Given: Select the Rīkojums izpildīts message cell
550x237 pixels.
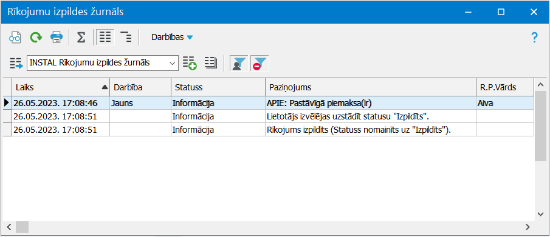Looking at the screenshot, I should pyautogui.click(x=370, y=130).
